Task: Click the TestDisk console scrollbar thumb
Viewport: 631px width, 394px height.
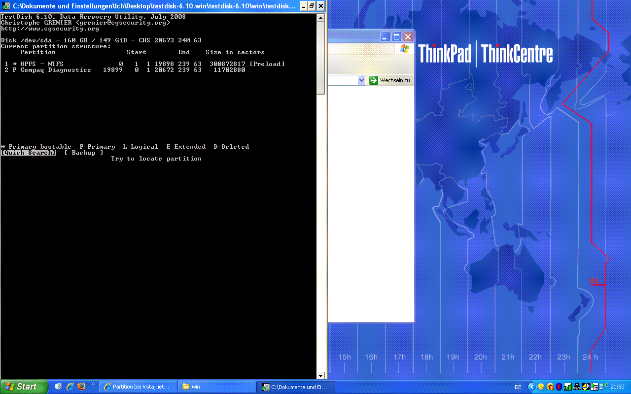Action: tap(320, 58)
